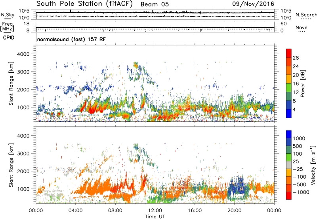This screenshot has width=317, height=219.
Task: Click the red top of Power color bar
Action: [x=289, y=53]
